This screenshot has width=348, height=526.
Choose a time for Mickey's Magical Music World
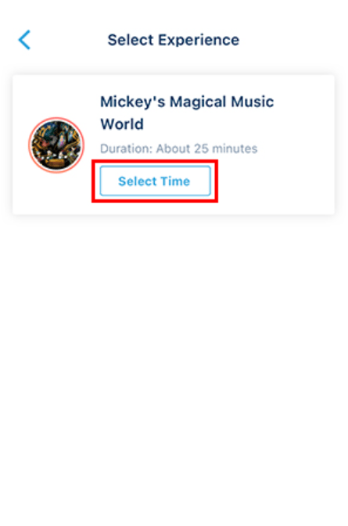tap(155, 181)
